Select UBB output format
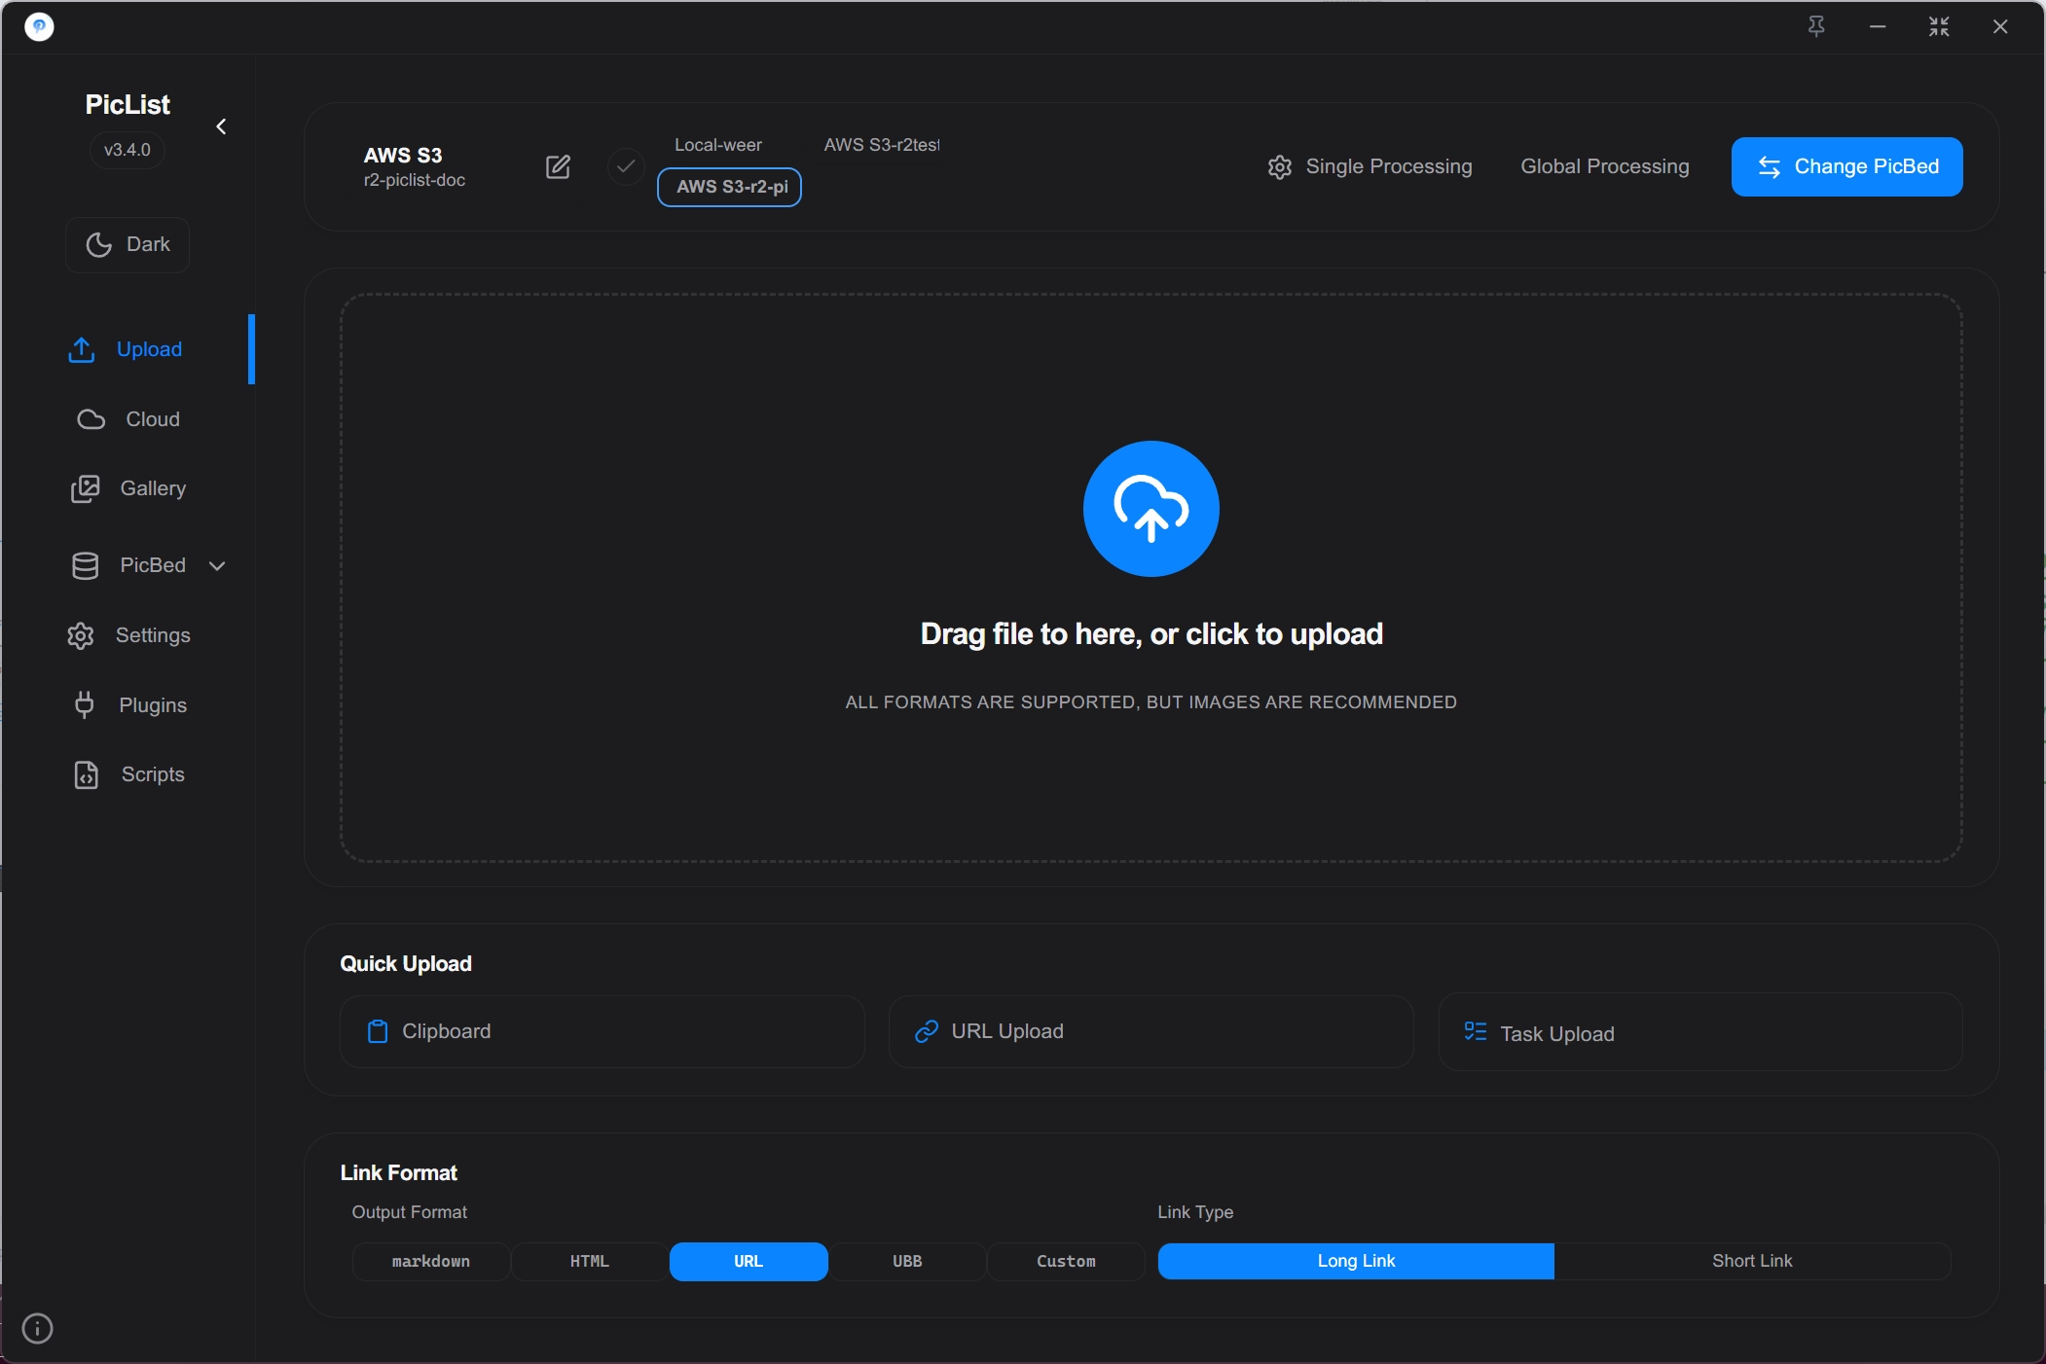This screenshot has height=1364, width=2046. pyautogui.click(x=907, y=1261)
